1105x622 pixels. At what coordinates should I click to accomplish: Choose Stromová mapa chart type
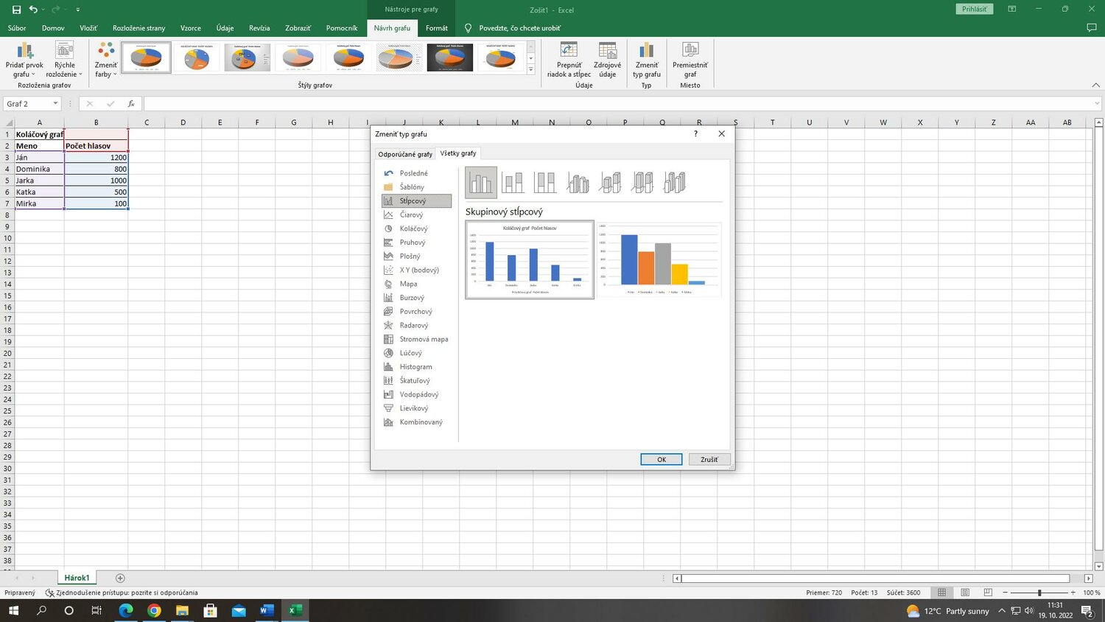pyautogui.click(x=416, y=339)
